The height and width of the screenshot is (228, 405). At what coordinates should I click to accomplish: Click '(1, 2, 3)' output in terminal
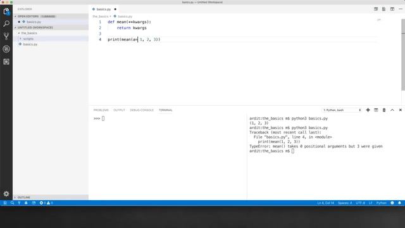[x=259, y=123]
